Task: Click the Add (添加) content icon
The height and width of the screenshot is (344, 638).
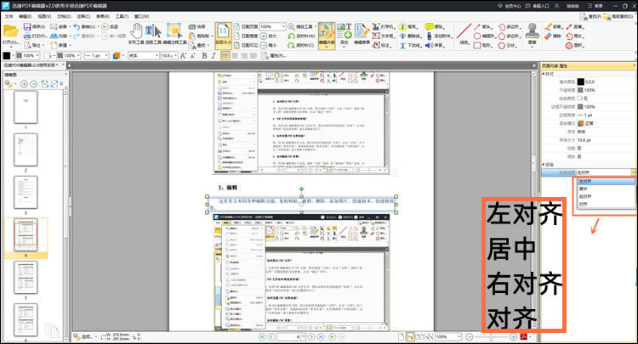Action: pos(345,31)
